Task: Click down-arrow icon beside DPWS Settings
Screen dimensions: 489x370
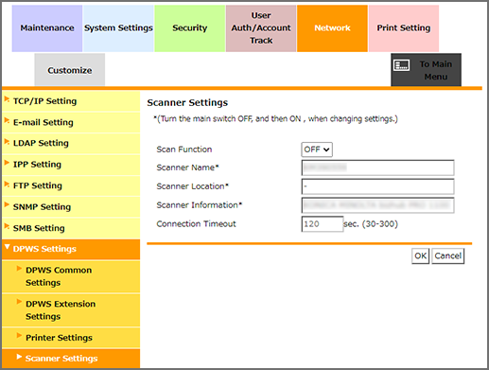Action: point(8,247)
